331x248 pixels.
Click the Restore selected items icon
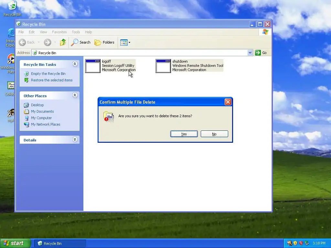[27, 80]
